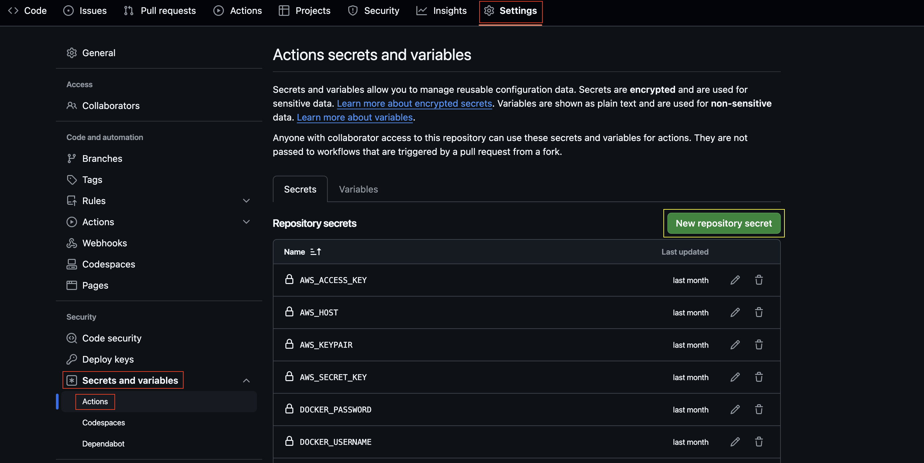This screenshot has width=924, height=463.
Task: Expand the Rules sidebar section
Action: tap(246, 201)
